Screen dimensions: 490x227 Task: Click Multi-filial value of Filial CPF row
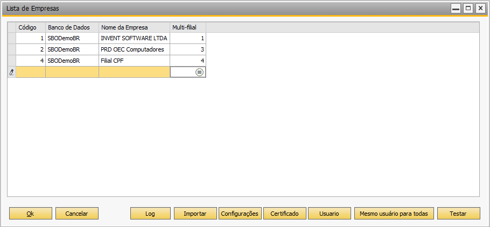[188, 61]
